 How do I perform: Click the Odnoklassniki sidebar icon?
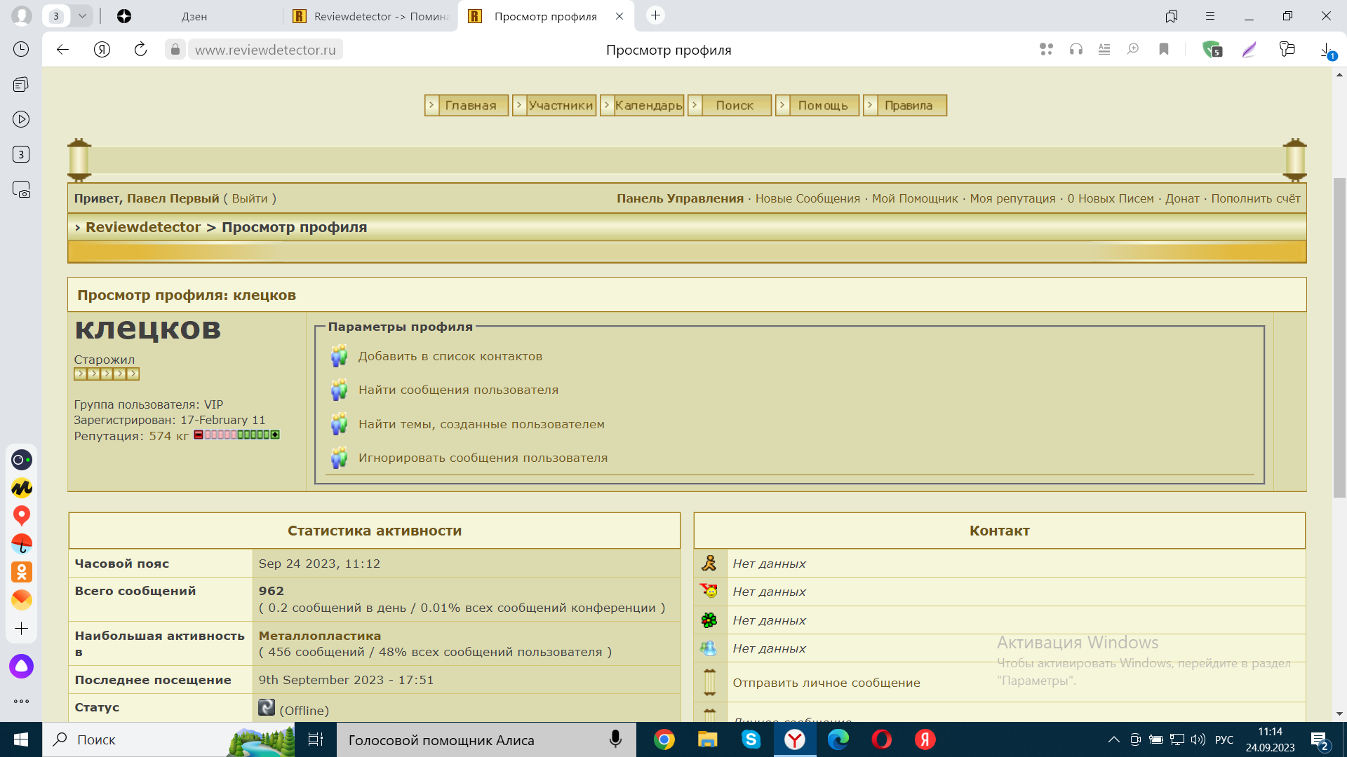coord(21,572)
